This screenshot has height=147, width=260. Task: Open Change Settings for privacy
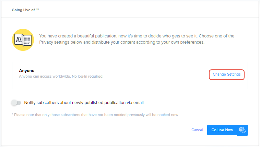point(226,75)
